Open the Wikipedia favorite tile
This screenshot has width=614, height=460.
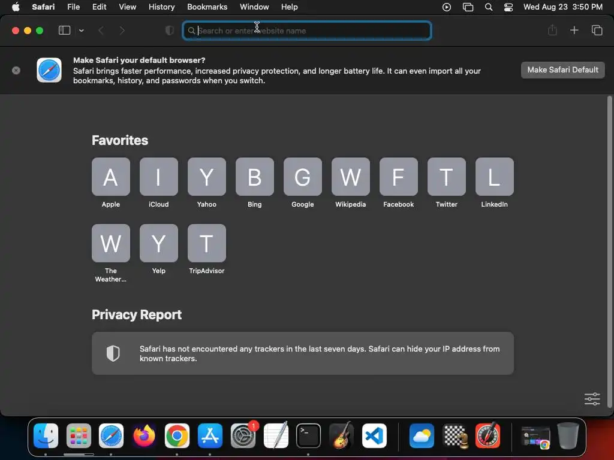point(350,177)
